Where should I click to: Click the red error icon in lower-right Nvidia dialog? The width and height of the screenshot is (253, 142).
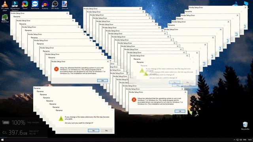point(134,100)
